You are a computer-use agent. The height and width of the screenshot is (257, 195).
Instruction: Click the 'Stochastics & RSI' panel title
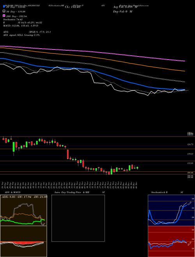tap(167, 192)
